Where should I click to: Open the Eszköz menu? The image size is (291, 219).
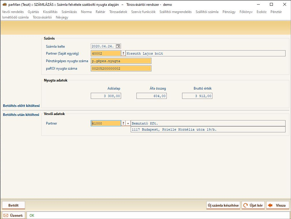coord(261,12)
